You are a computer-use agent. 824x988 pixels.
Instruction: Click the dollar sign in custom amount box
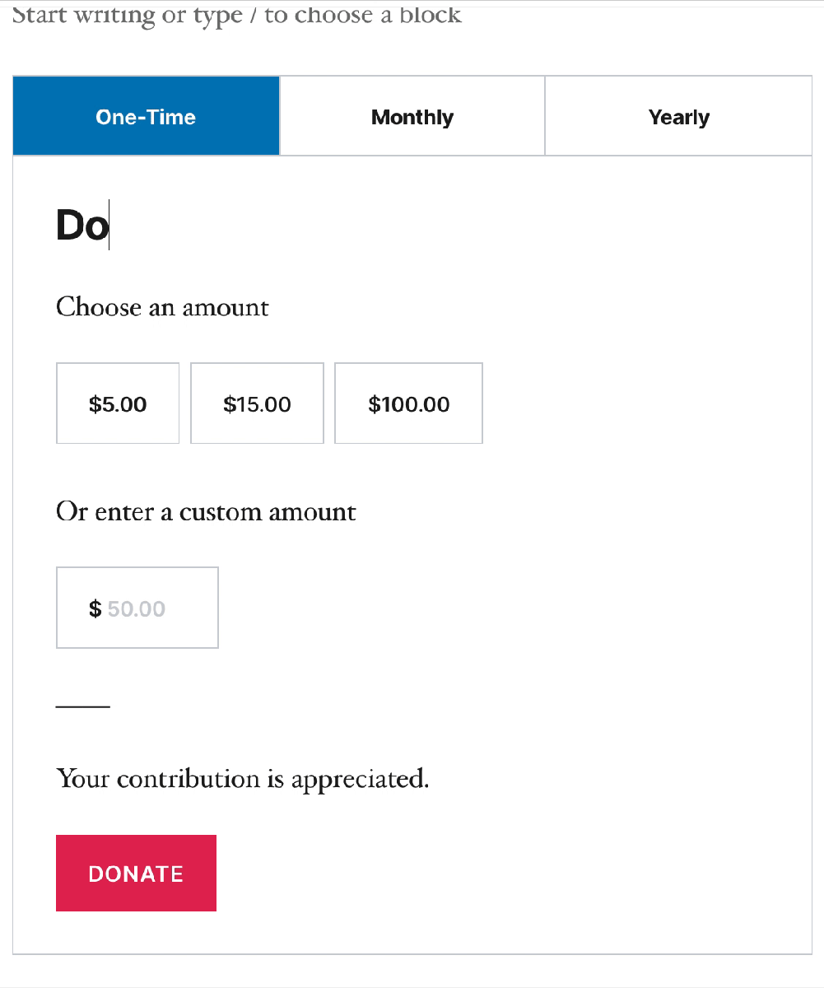(95, 608)
